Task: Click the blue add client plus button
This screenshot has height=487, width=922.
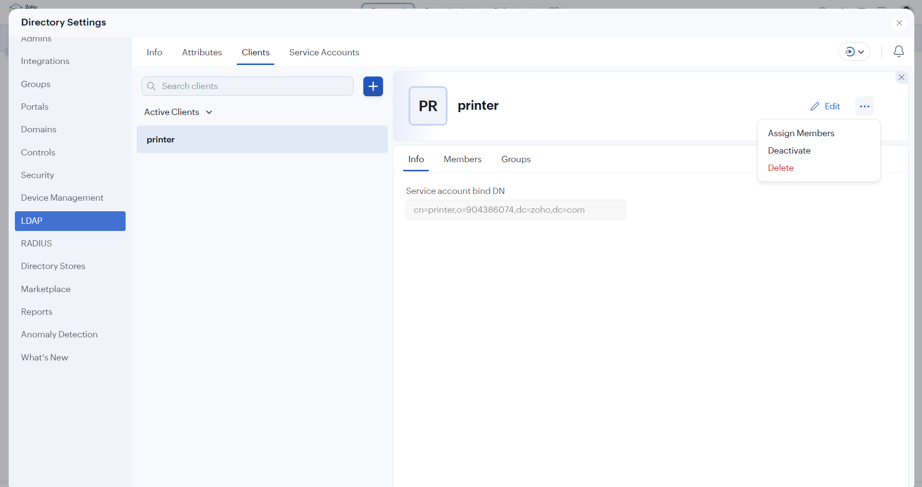Action: [373, 87]
